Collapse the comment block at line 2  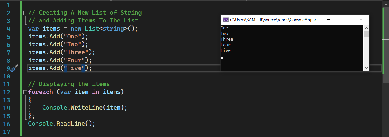[25, 13]
